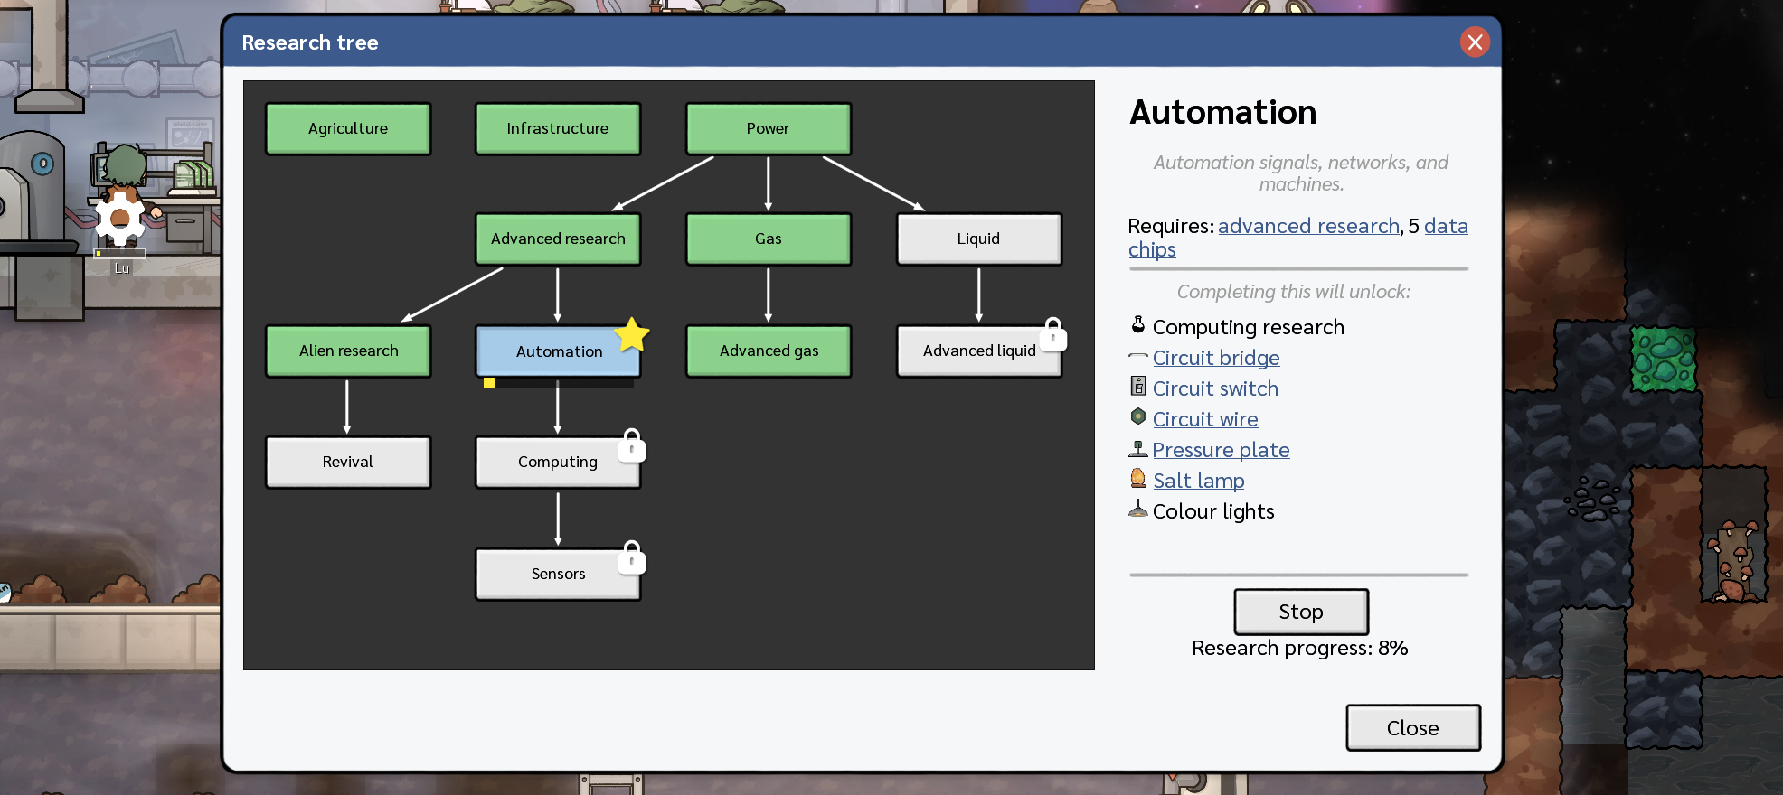Click the padlock icon on Sensors node

(631, 557)
